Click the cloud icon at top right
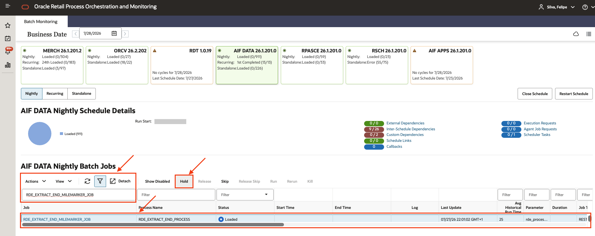The height and width of the screenshot is (236, 595). tap(576, 34)
